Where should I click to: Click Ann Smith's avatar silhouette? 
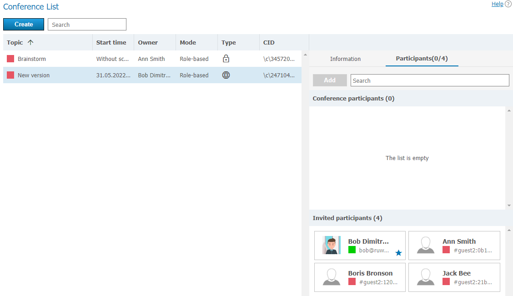click(426, 245)
